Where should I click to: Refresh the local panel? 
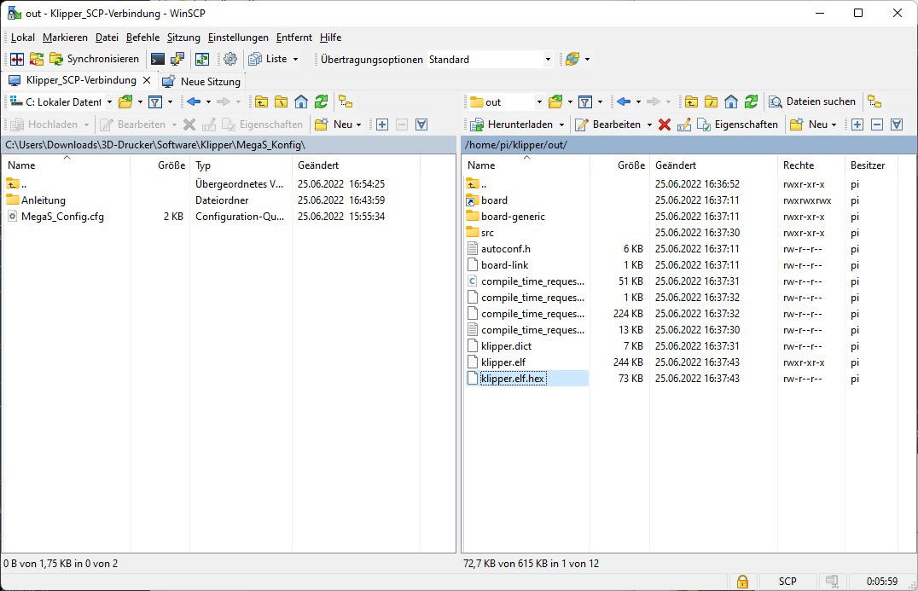click(x=321, y=101)
